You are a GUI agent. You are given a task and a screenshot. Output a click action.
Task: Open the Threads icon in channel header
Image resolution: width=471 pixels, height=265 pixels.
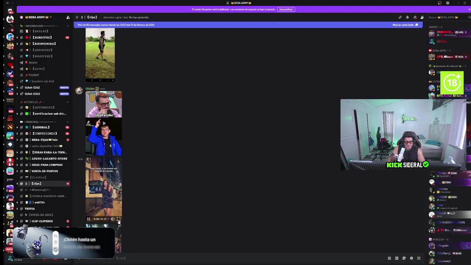point(400,17)
